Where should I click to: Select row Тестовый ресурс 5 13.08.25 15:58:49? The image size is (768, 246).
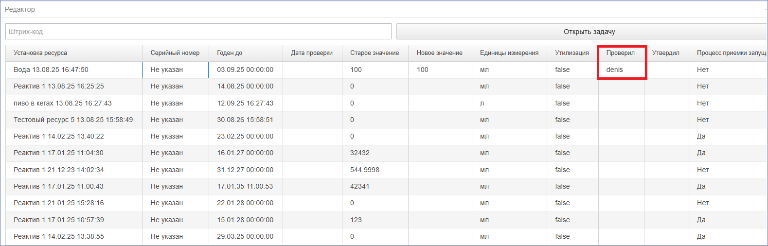click(386, 120)
